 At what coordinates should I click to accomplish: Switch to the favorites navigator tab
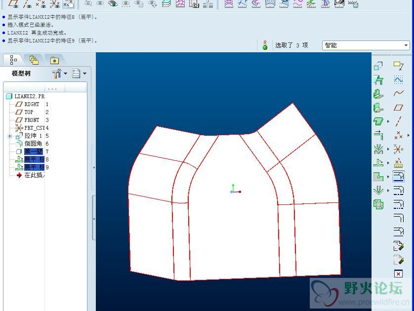click(54, 60)
